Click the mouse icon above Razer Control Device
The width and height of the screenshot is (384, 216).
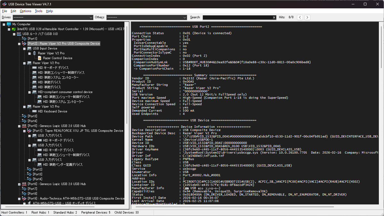34,53
